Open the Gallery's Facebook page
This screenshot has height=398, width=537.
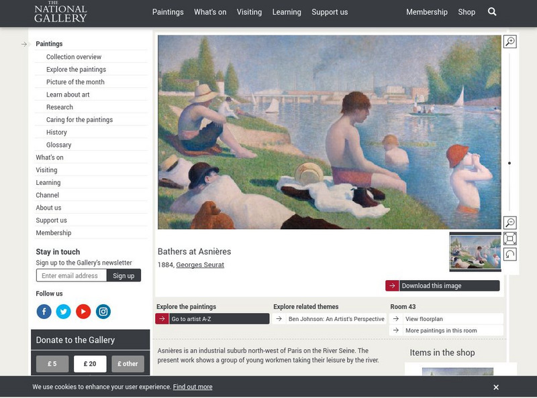pos(44,312)
